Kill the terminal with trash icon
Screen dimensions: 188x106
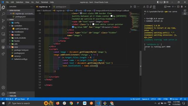click(x=182, y=7)
